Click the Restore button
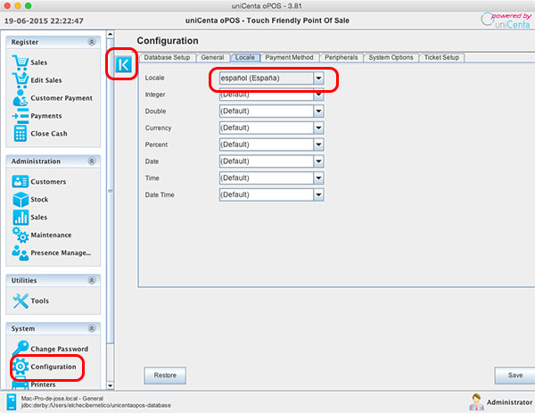 [165, 376]
